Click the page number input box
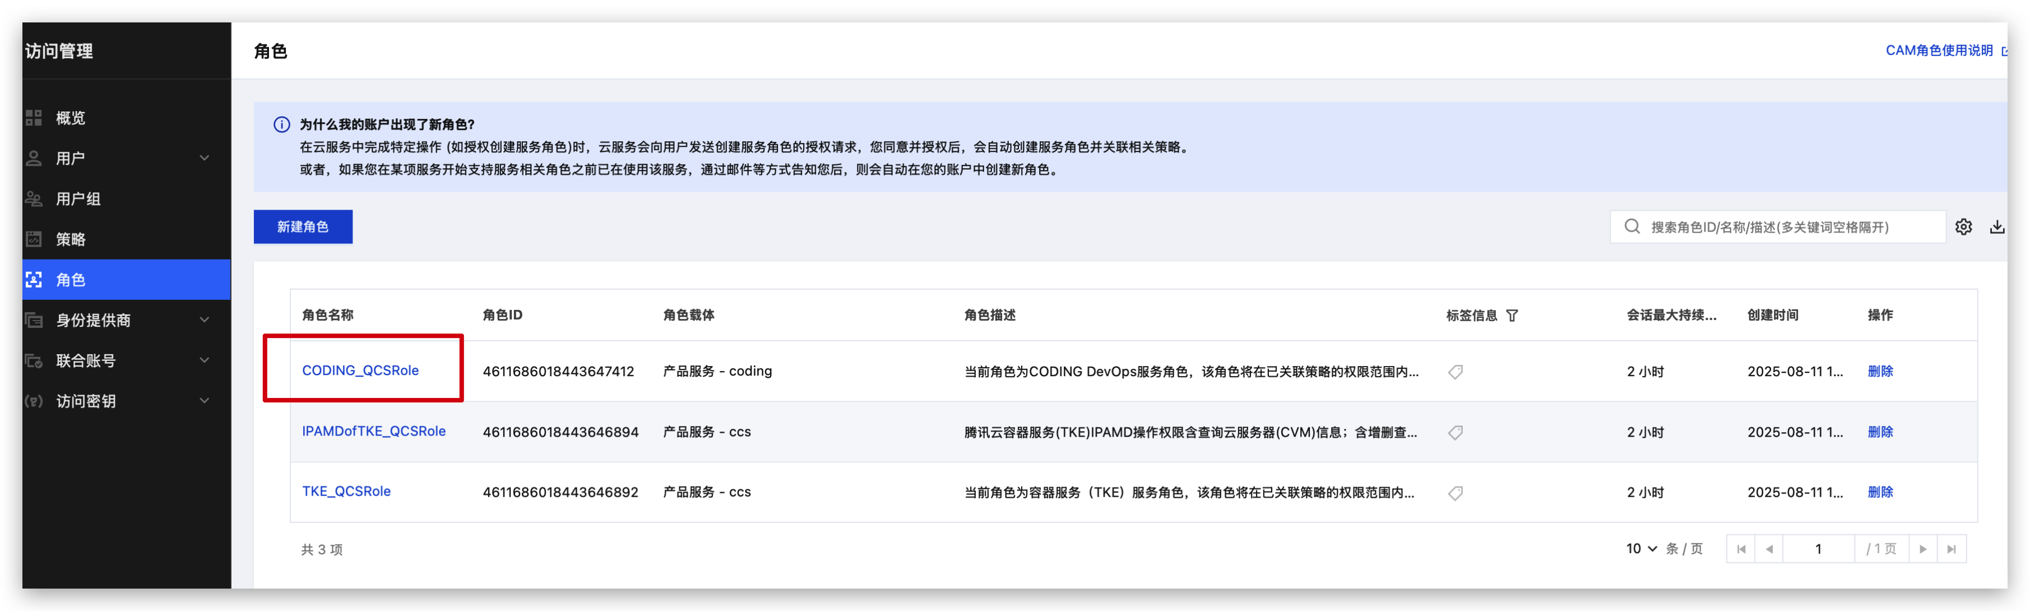Screen dimensions: 2030x611 point(1818,549)
